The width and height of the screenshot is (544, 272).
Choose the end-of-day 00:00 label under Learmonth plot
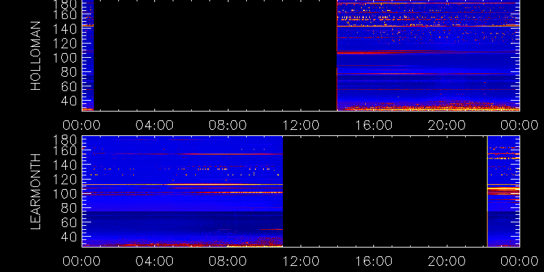click(520, 261)
